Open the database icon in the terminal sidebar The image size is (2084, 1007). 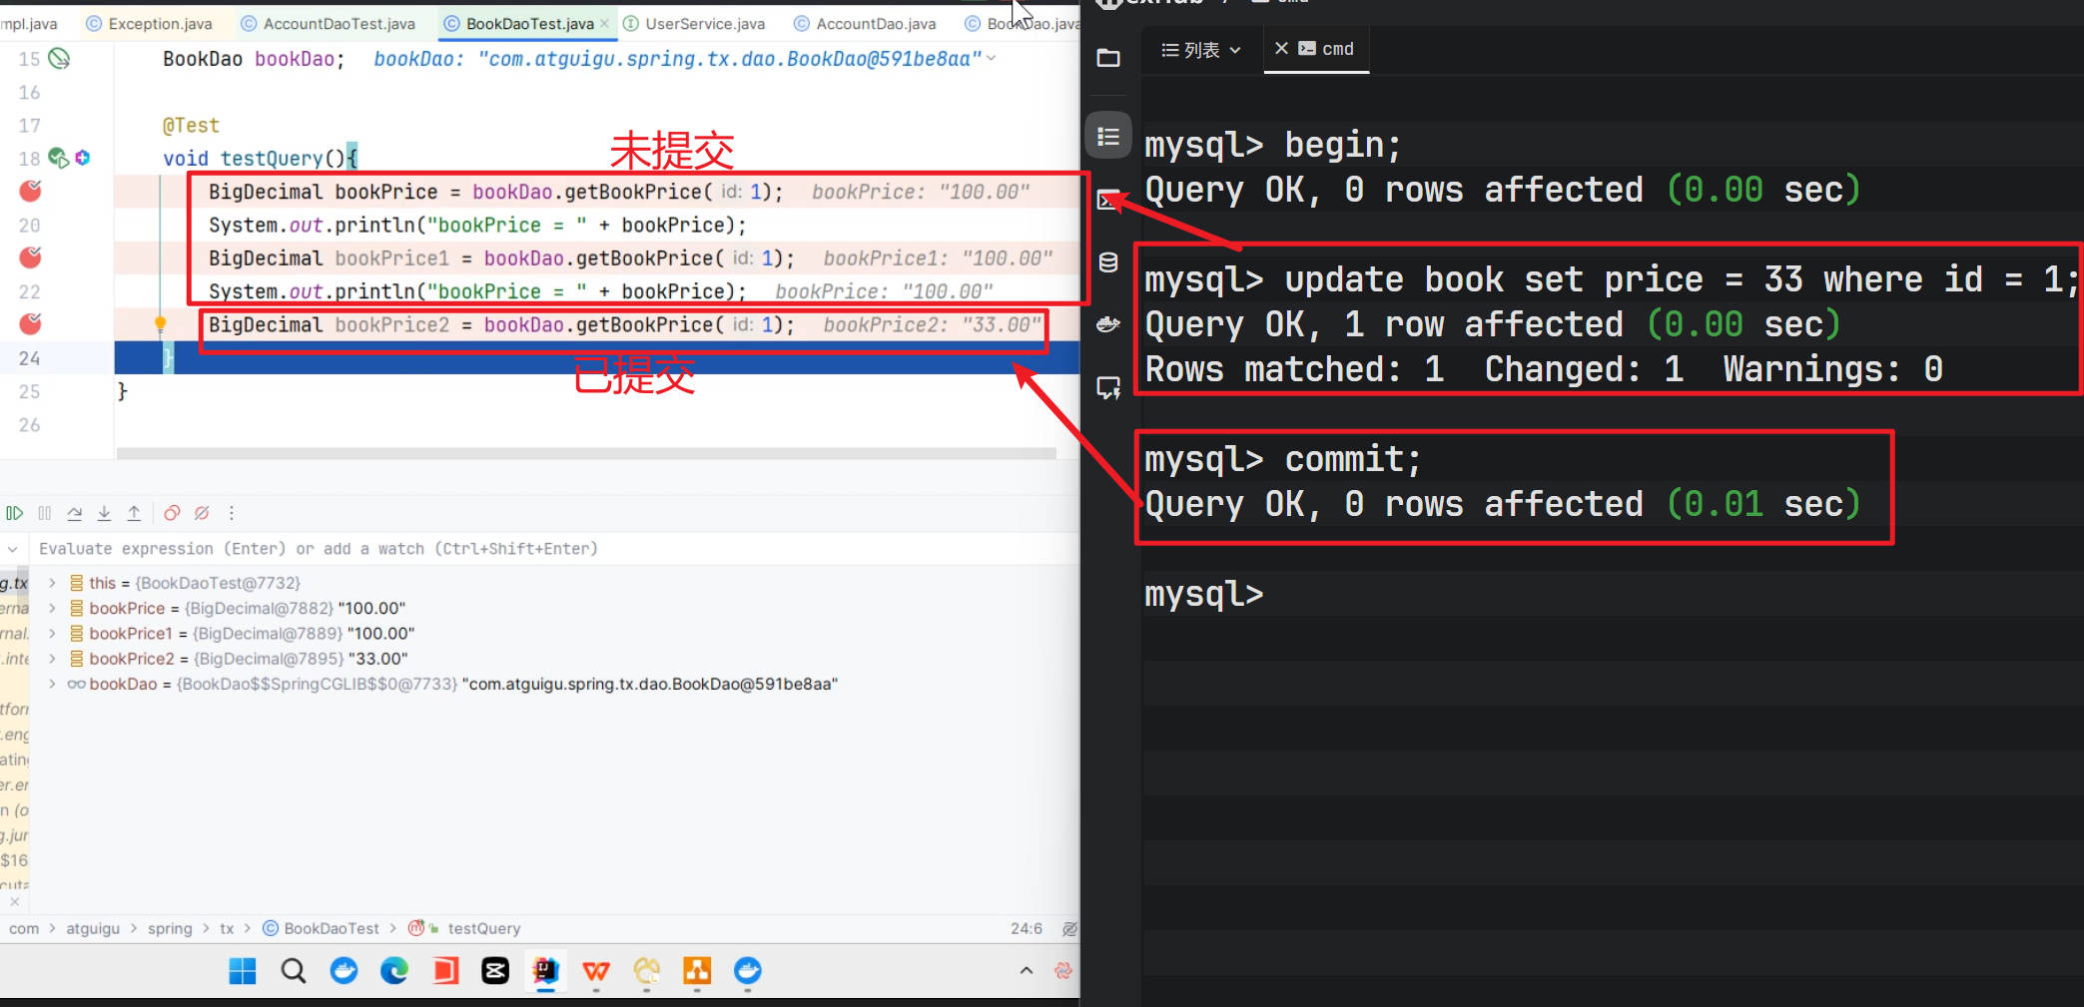point(1107,262)
